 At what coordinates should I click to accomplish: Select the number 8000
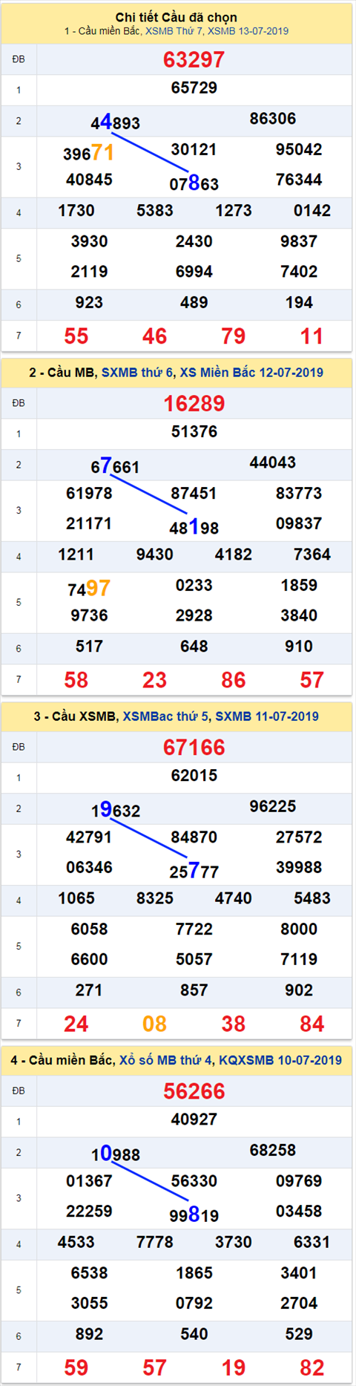pyautogui.click(x=299, y=929)
